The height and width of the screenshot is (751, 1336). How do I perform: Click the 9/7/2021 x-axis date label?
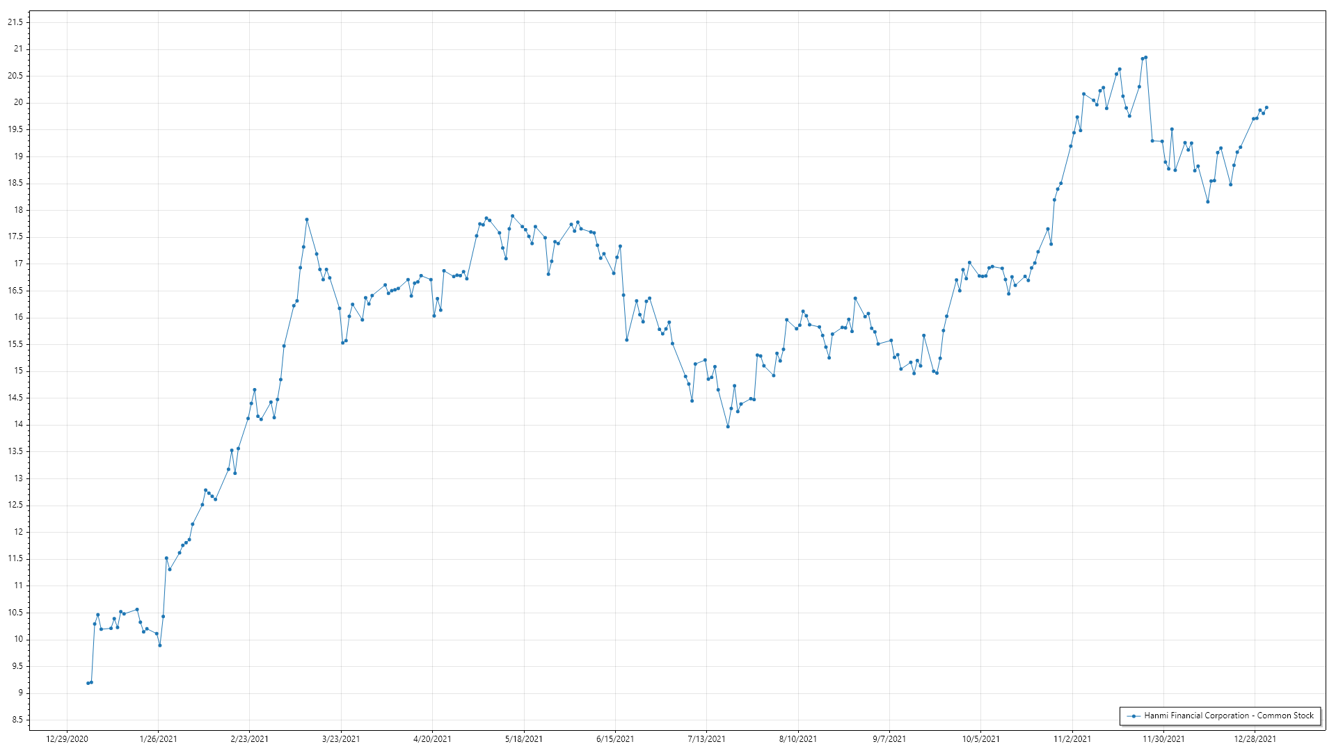[889, 738]
